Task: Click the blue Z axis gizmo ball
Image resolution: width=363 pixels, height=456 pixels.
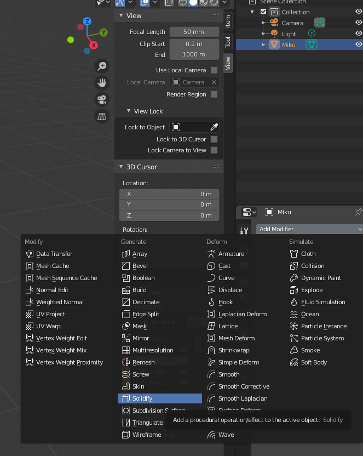Action: pos(87,21)
